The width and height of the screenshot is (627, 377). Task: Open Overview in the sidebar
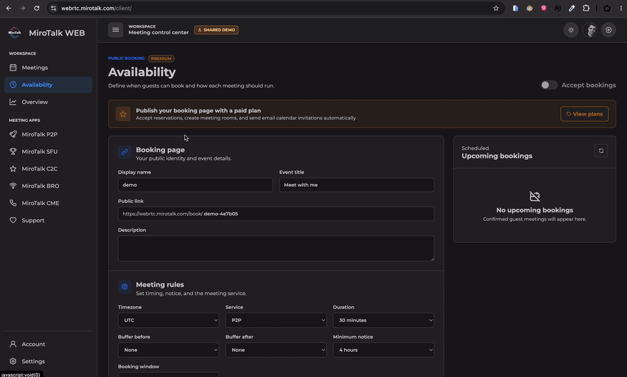(48, 102)
